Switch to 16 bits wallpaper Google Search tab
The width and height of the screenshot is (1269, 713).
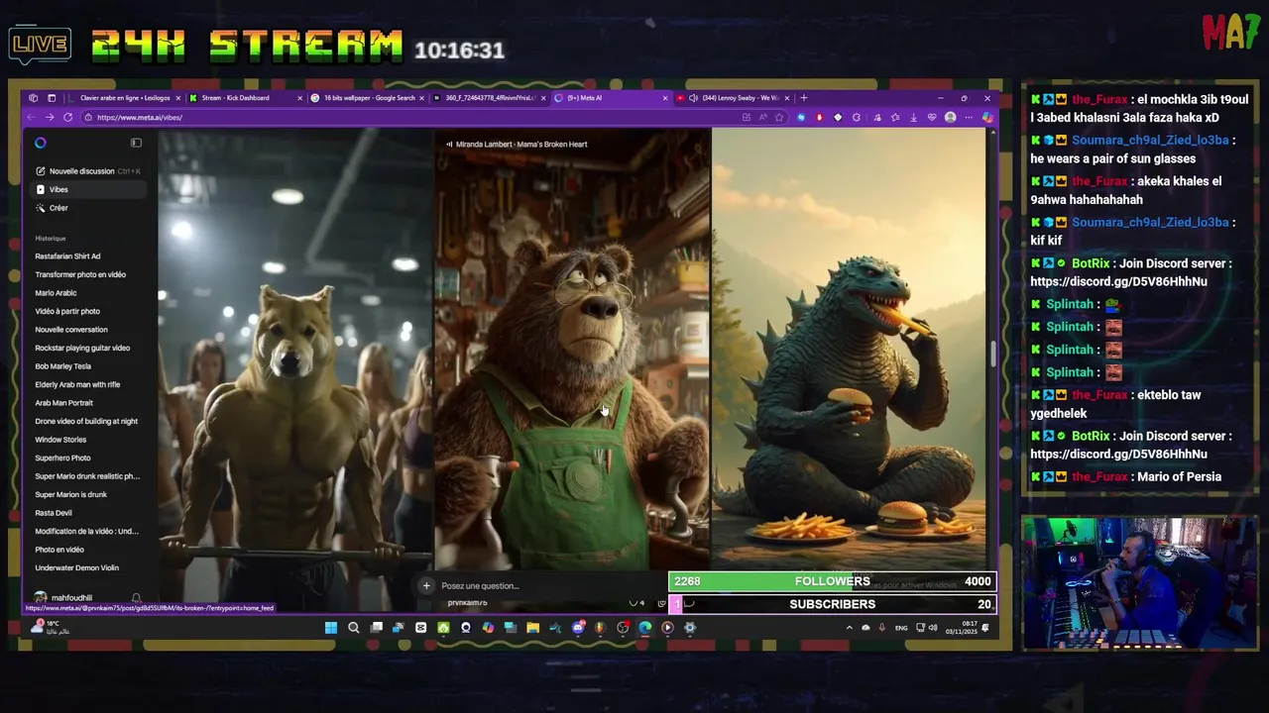coord(368,98)
